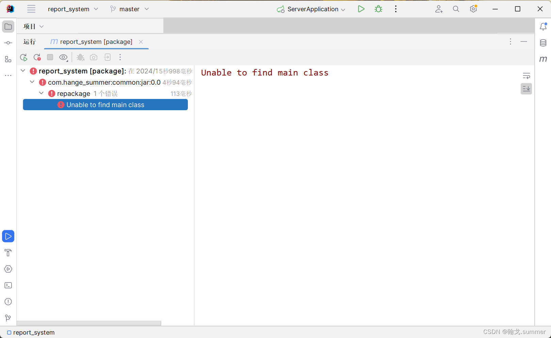
Task: Open the main menu hamburger icon
Action: click(x=31, y=9)
